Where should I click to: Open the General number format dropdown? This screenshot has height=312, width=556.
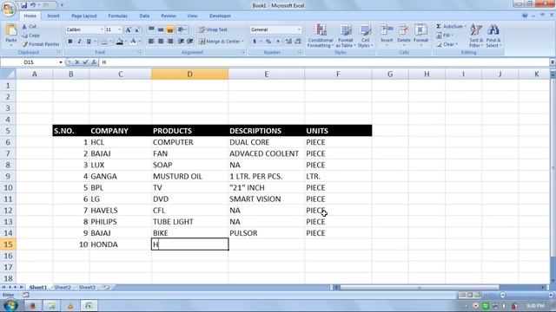click(299, 29)
